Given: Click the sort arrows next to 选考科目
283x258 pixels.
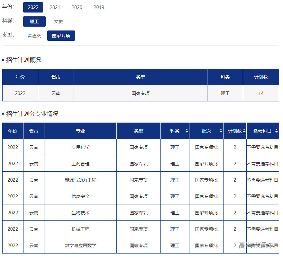Looking at the screenshot, I should (x=276, y=131).
